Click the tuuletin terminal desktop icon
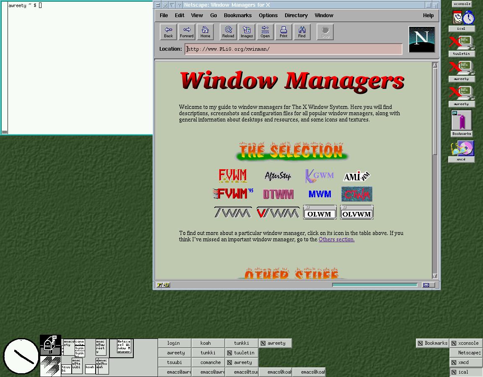Viewport: 483px width, 377px height. (462, 43)
